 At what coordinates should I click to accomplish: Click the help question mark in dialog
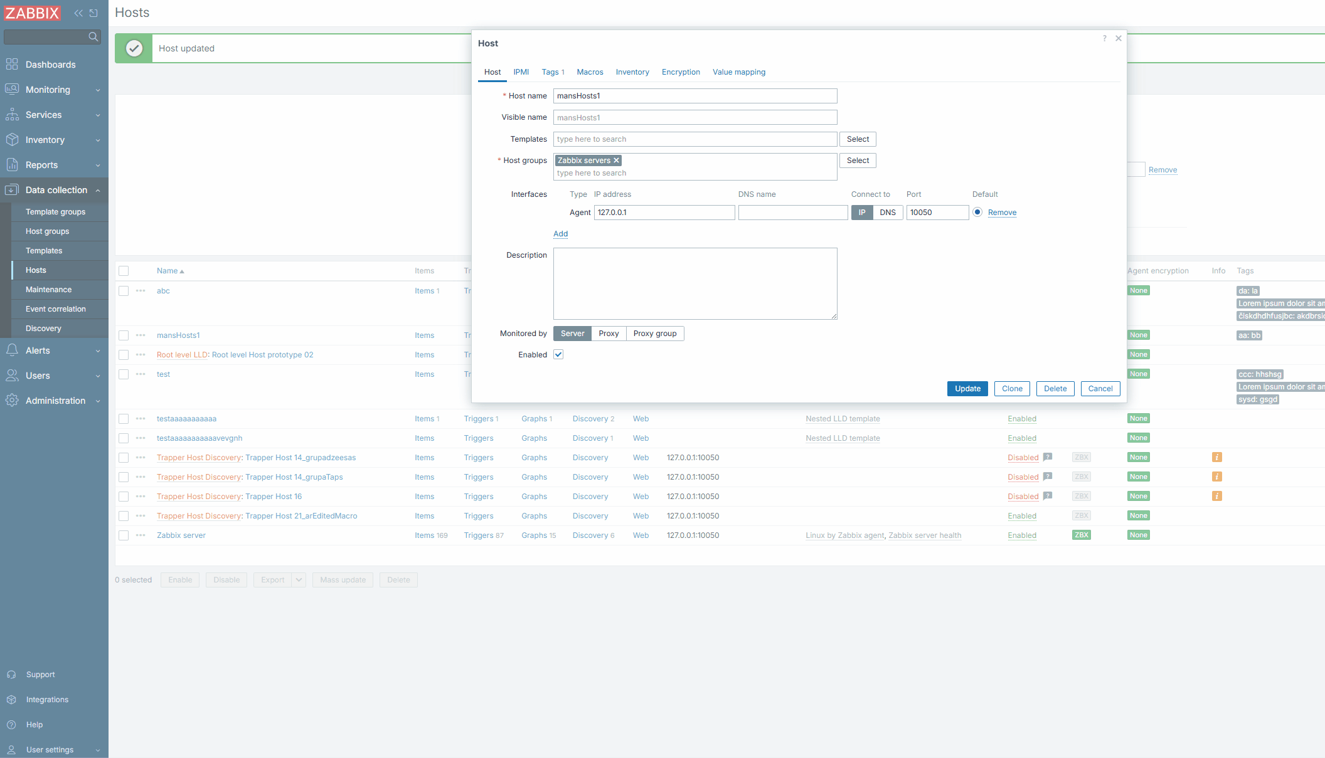click(1104, 38)
